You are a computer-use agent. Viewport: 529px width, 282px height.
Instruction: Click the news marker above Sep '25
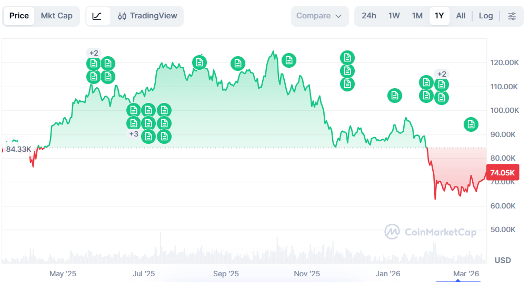tap(238, 64)
